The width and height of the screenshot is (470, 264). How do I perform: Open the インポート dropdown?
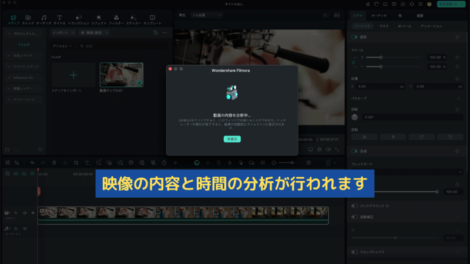63,33
